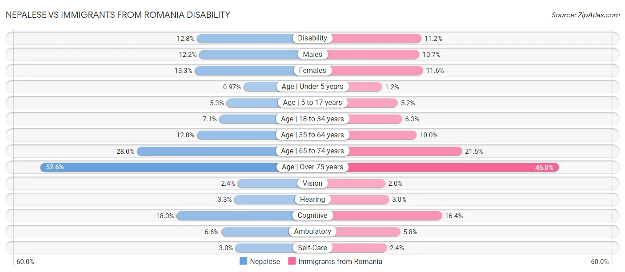Click the chart title text
625x272 pixels.
tap(118, 15)
